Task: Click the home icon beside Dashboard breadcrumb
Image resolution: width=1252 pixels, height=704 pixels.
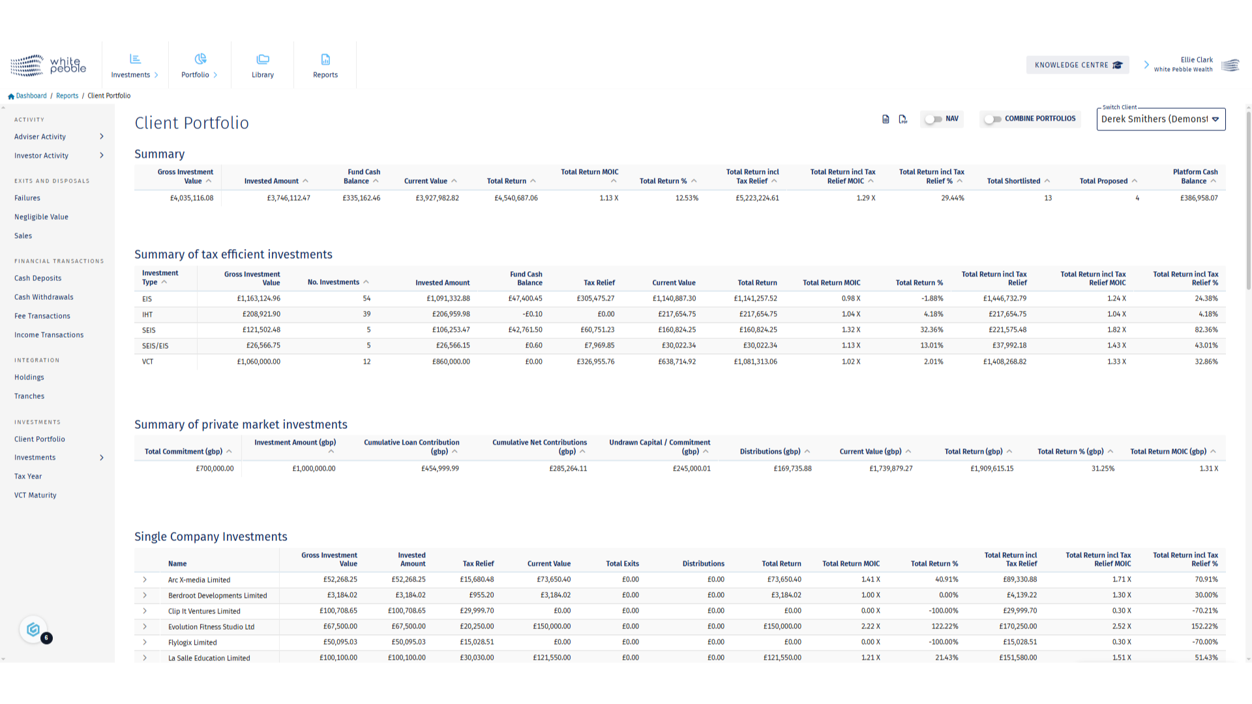Action: pyautogui.click(x=11, y=96)
